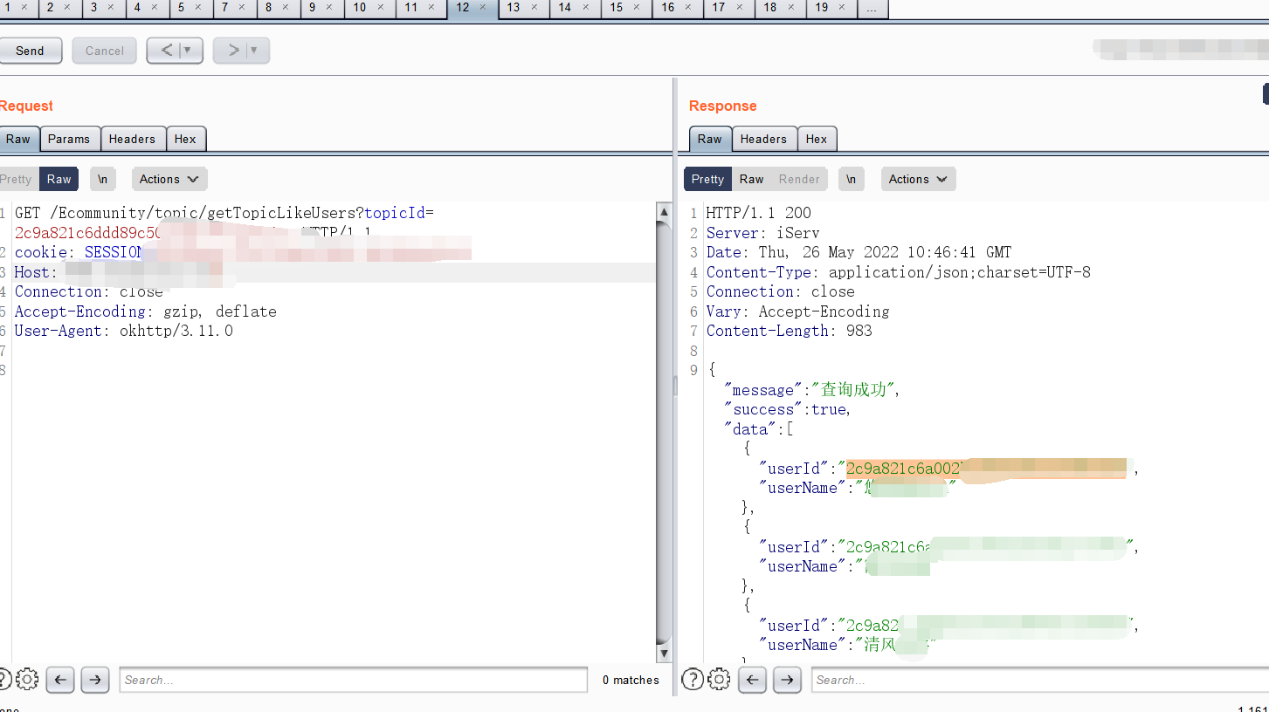Open the Response Actions dropdown
This screenshot has width=1269, height=712.
918,179
